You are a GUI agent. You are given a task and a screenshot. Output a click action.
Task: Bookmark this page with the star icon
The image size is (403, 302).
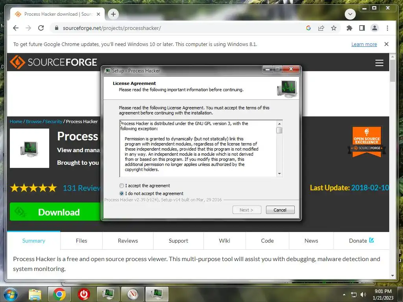pos(334,28)
